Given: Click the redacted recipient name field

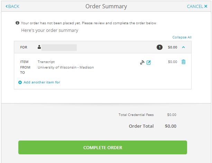Looking at the screenshot, I should click(59, 47).
